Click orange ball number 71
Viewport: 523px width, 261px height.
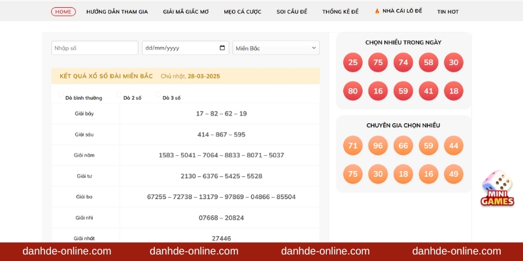(x=353, y=146)
